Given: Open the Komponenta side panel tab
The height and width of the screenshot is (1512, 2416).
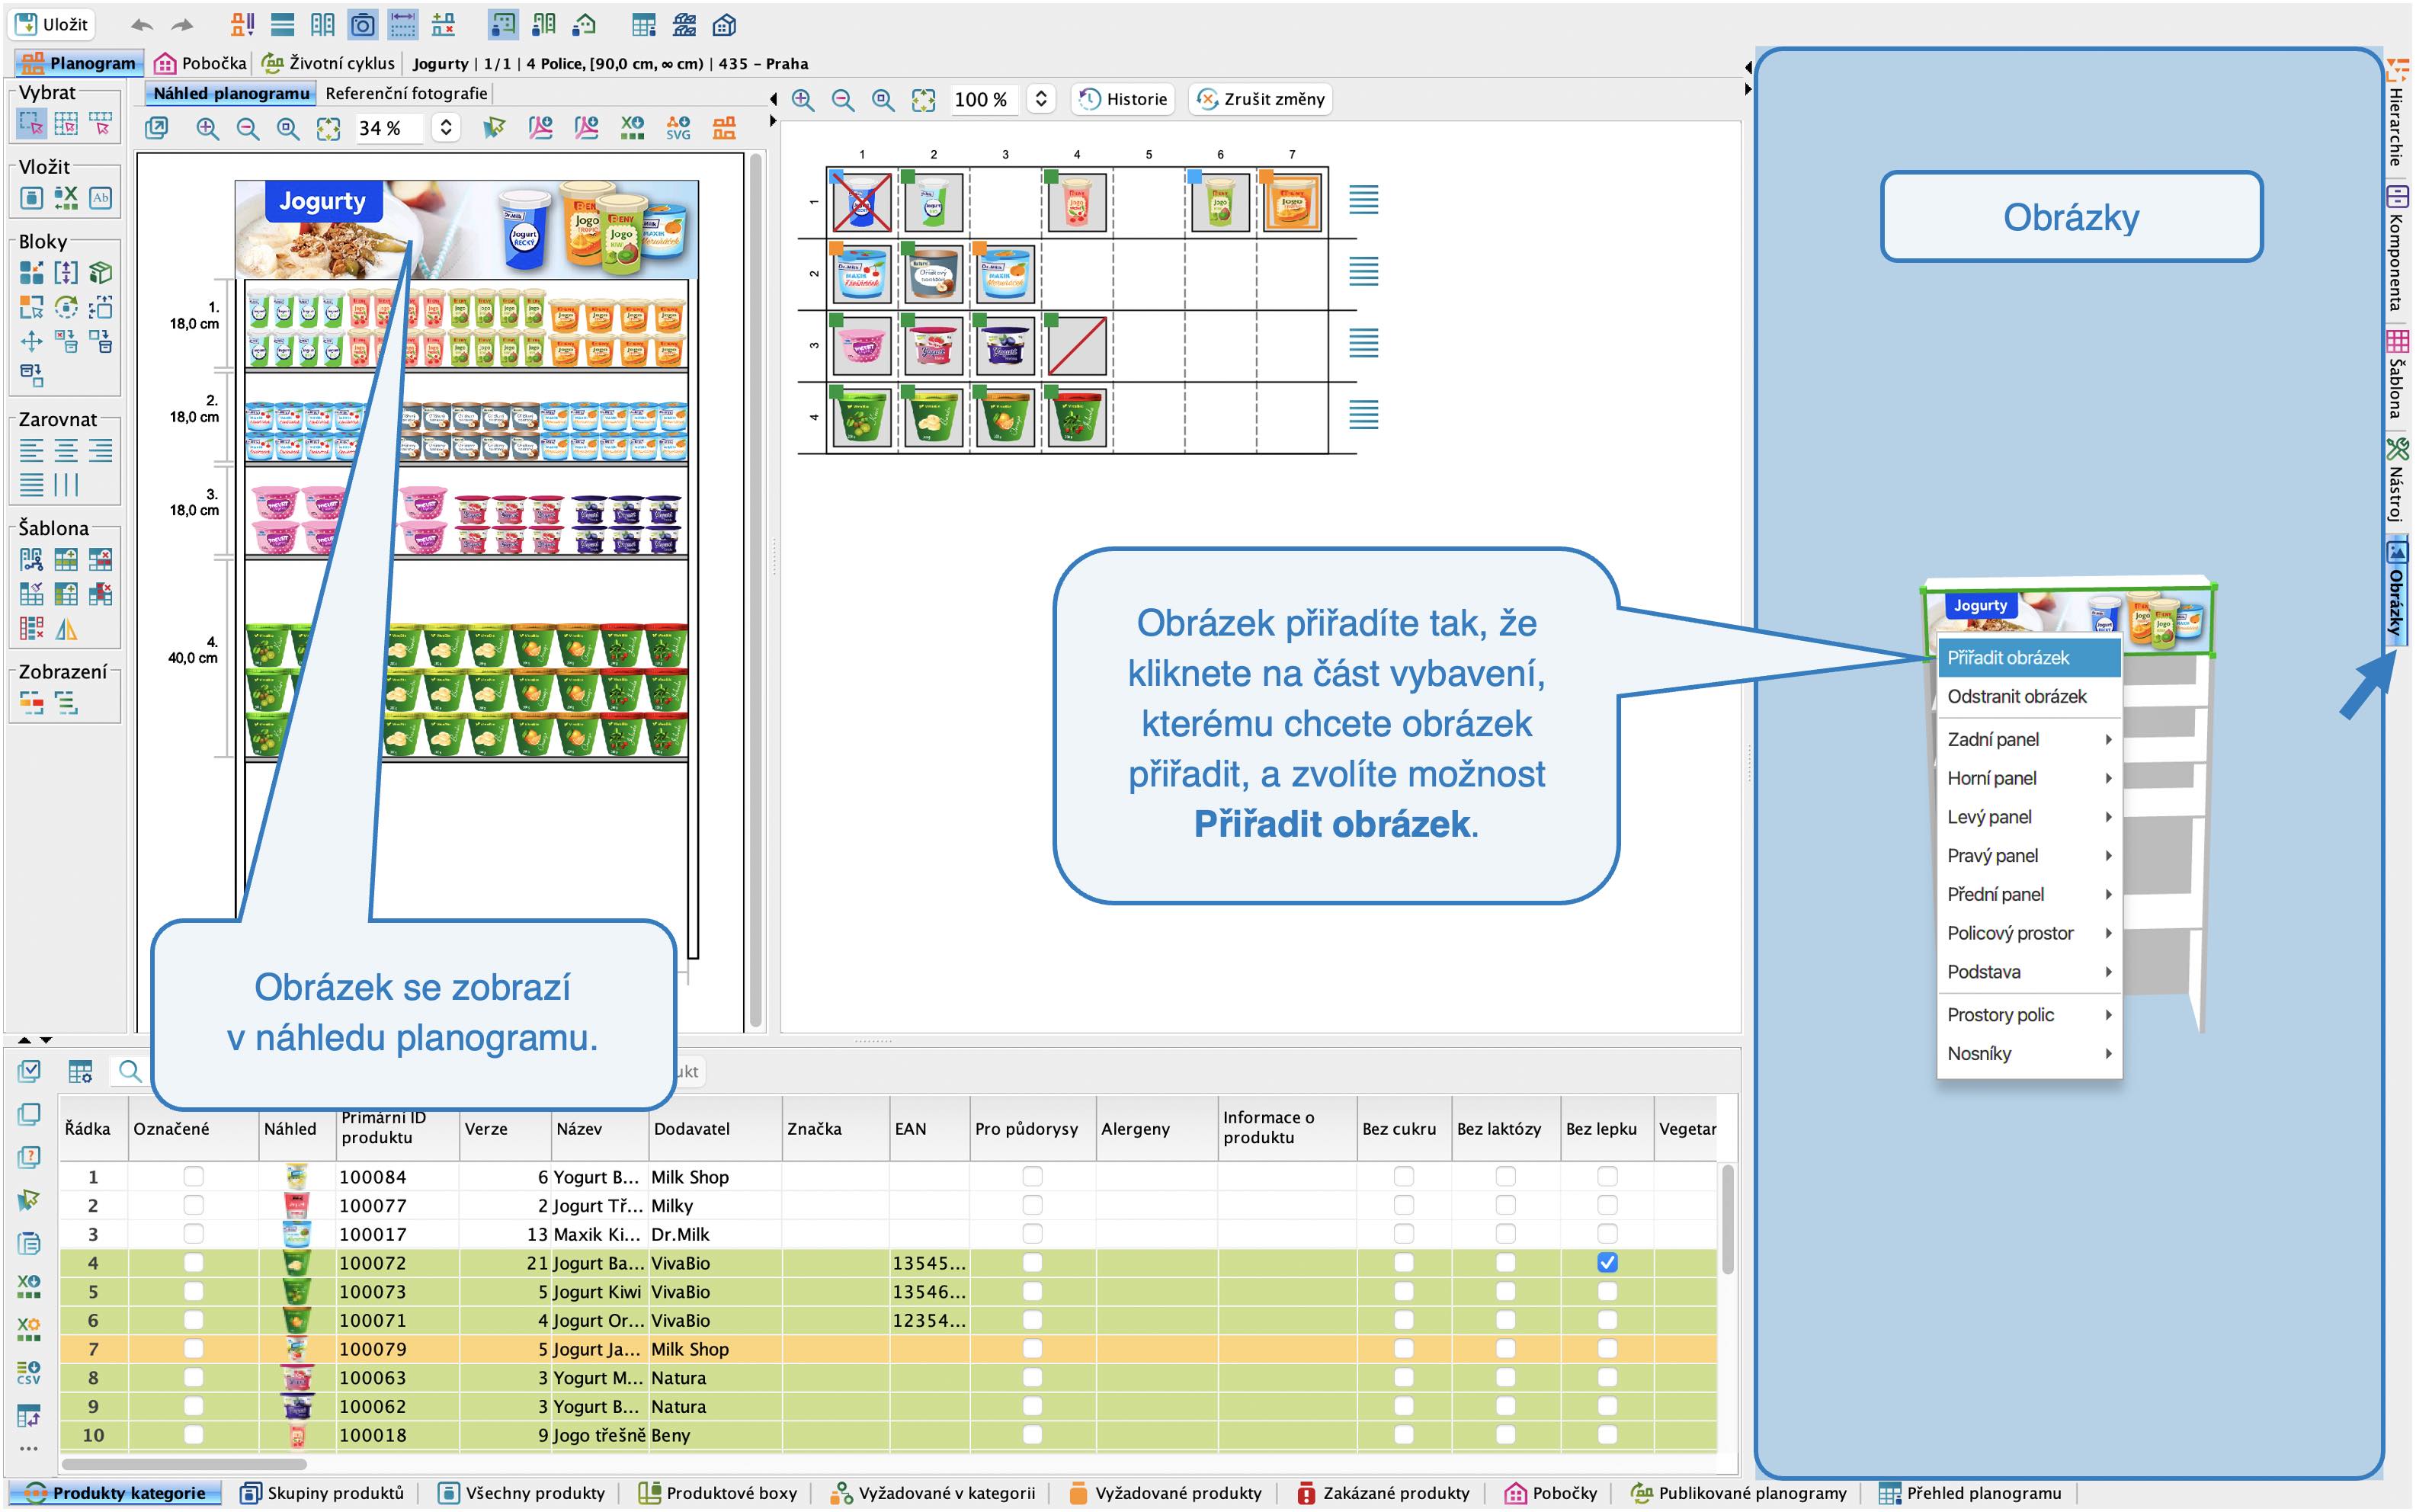Looking at the screenshot, I should [2396, 249].
